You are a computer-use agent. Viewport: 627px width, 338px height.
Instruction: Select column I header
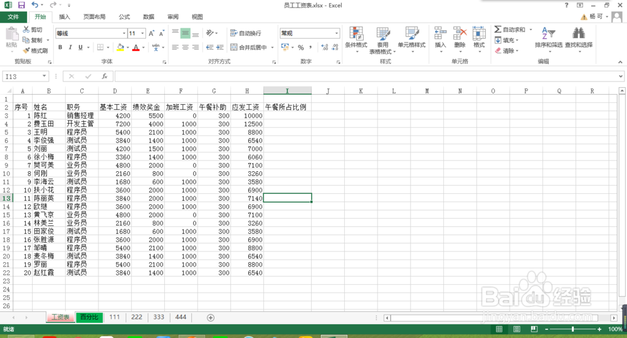(287, 91)
